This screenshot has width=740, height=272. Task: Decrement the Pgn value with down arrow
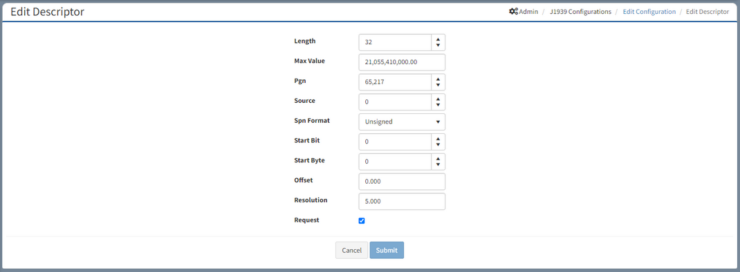438,85
